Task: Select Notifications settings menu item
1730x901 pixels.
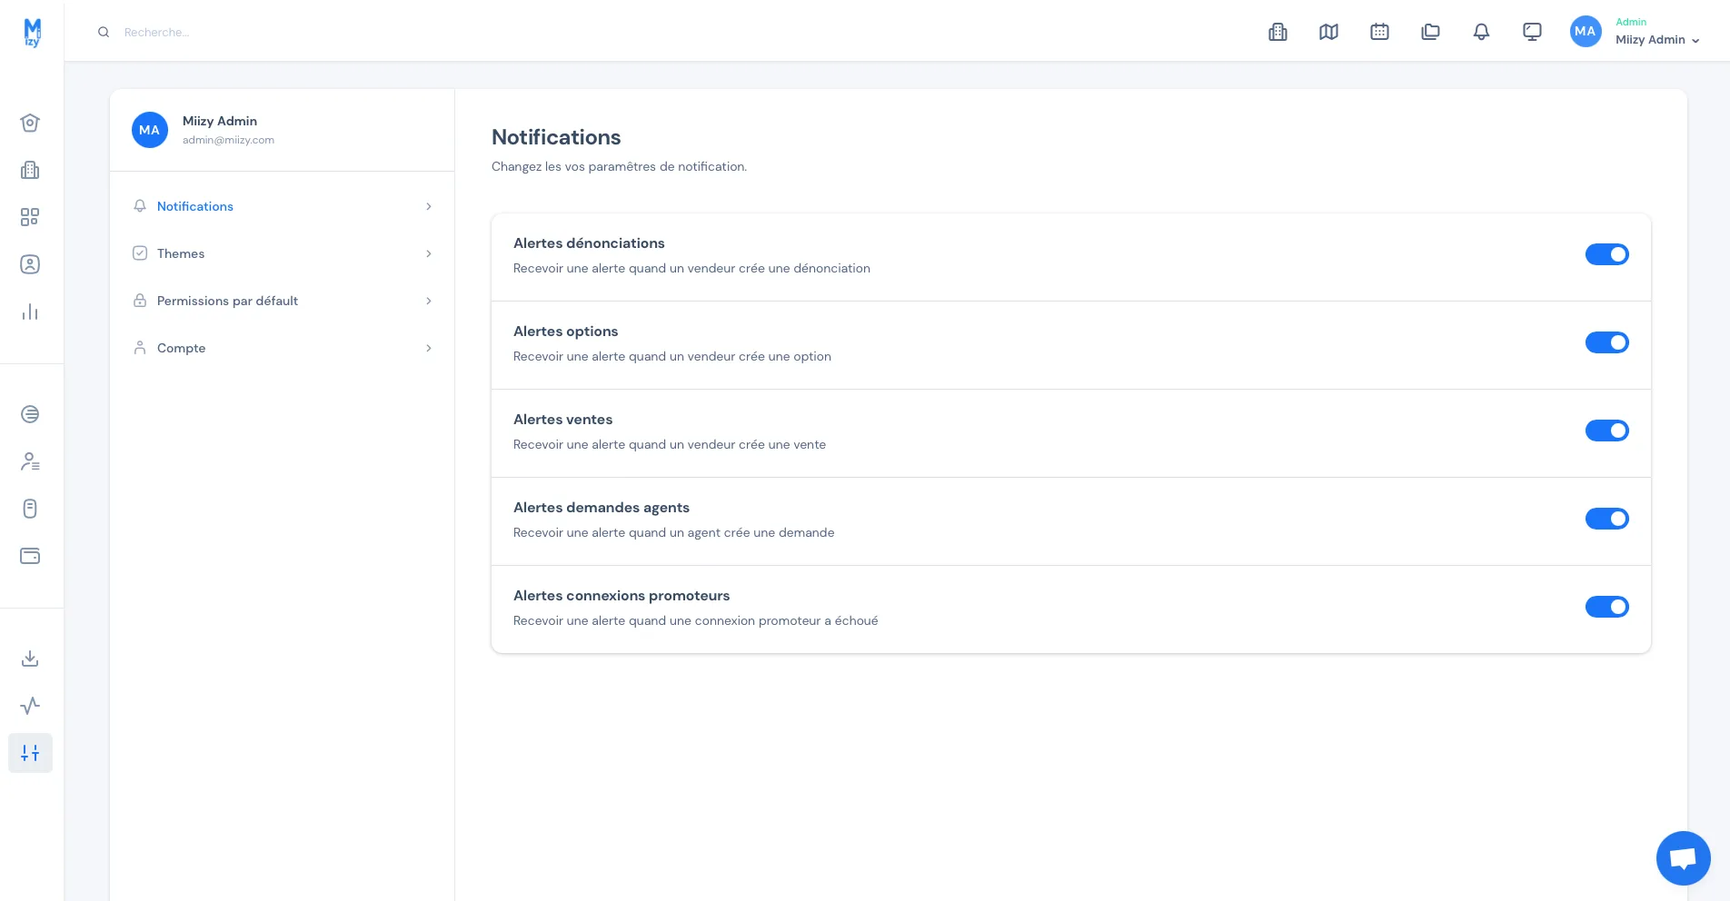Action: coord(282,206)
